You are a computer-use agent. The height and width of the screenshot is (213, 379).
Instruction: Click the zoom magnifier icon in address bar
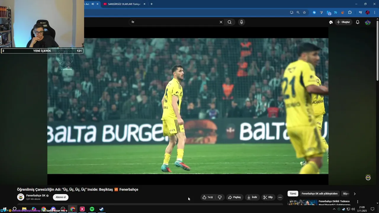[298, 12]
